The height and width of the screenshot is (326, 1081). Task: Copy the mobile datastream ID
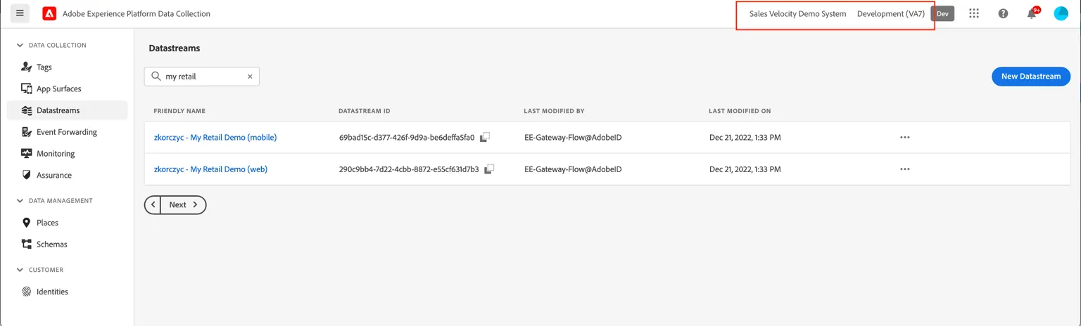pyautogui.click(x=485, y=138)
